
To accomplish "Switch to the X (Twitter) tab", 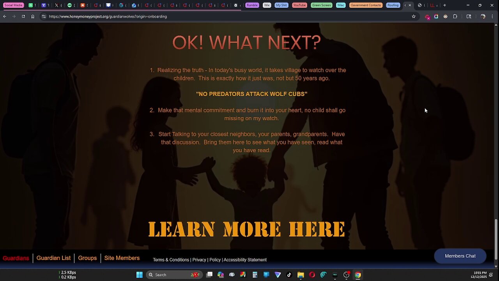I will pos(57,5).
